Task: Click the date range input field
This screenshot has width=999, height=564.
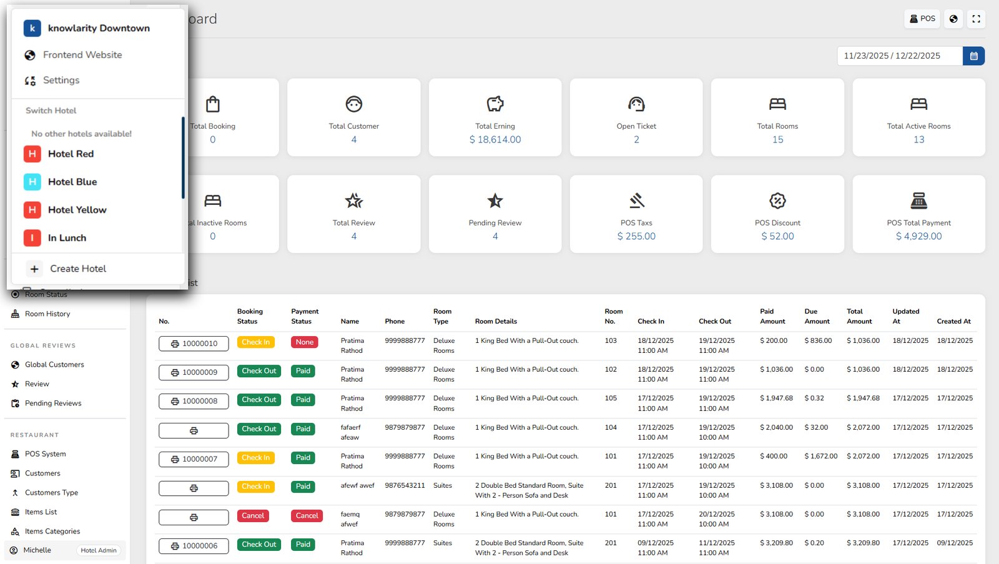Action: (899, 56)
